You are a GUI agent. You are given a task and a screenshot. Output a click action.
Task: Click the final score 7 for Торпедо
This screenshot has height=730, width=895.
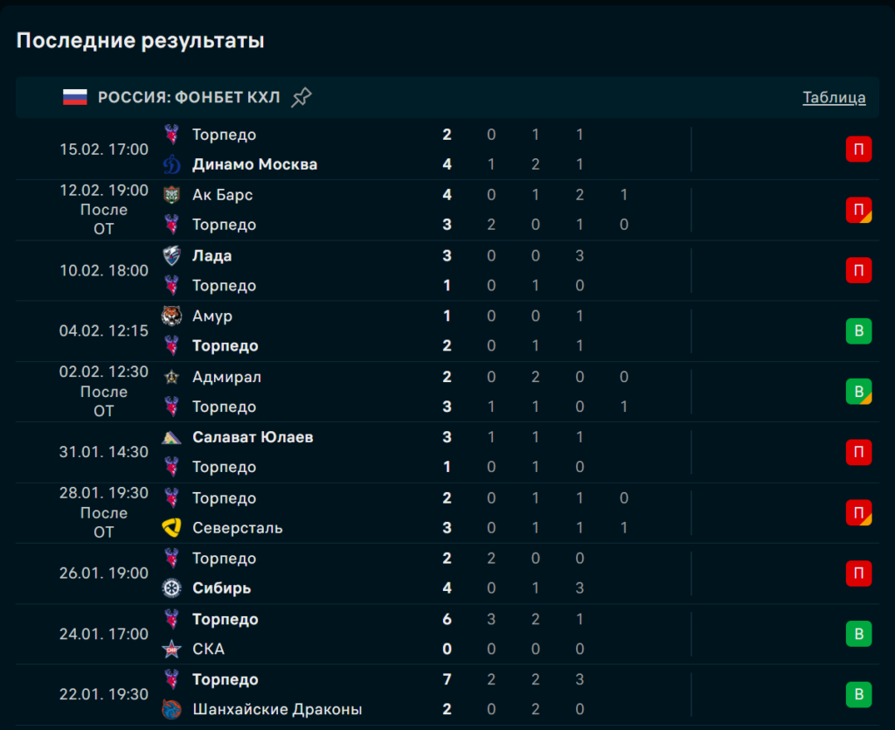tap(447, 679)
